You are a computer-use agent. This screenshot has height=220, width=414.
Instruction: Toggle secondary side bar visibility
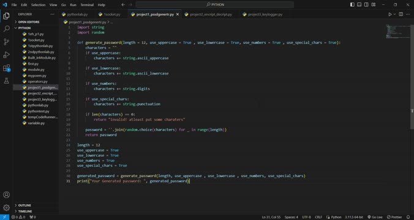pyautogui.click(x=366, y=5)
